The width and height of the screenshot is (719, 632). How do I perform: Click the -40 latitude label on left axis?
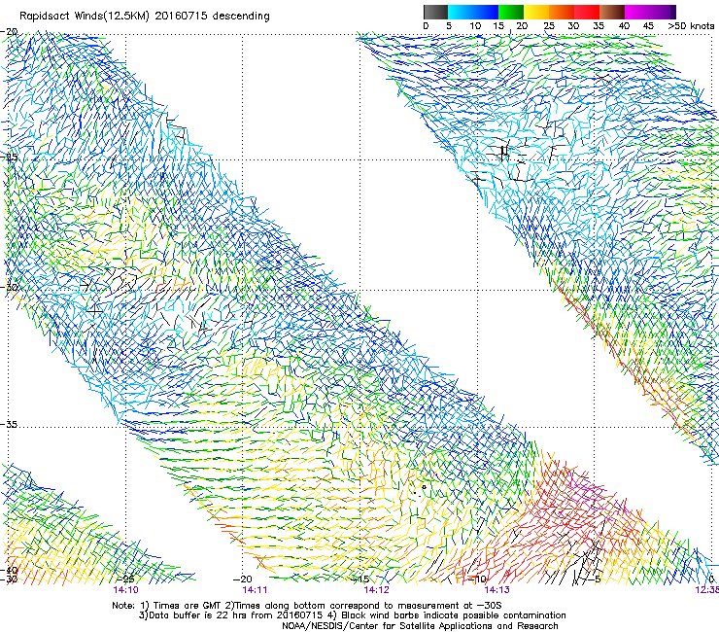coord(9,571)
